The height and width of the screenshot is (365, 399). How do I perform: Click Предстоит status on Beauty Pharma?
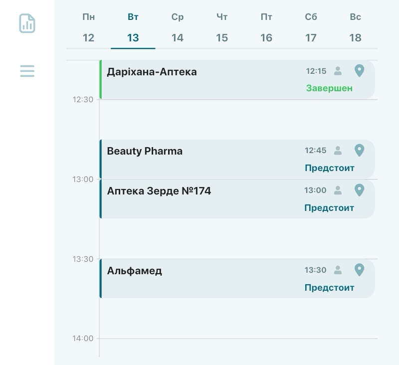330,168
